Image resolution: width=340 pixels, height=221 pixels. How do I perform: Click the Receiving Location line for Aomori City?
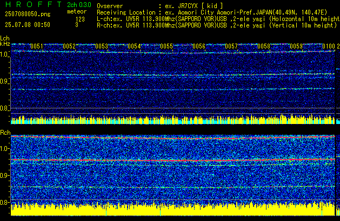point(212,12)
